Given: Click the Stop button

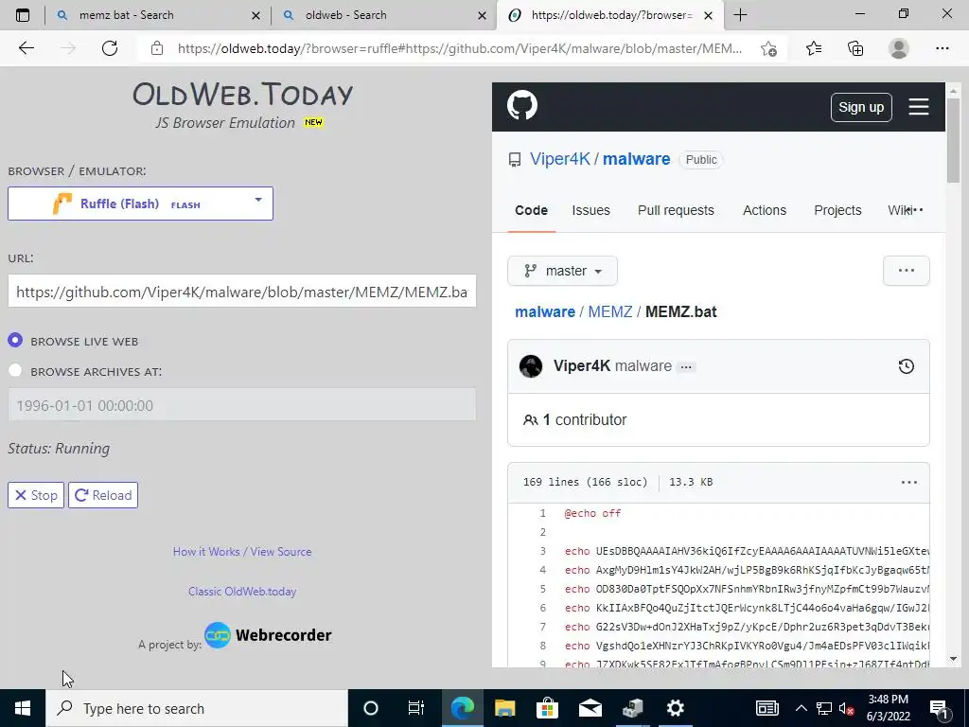Looking at the screenshot, I should coord(36,495).
